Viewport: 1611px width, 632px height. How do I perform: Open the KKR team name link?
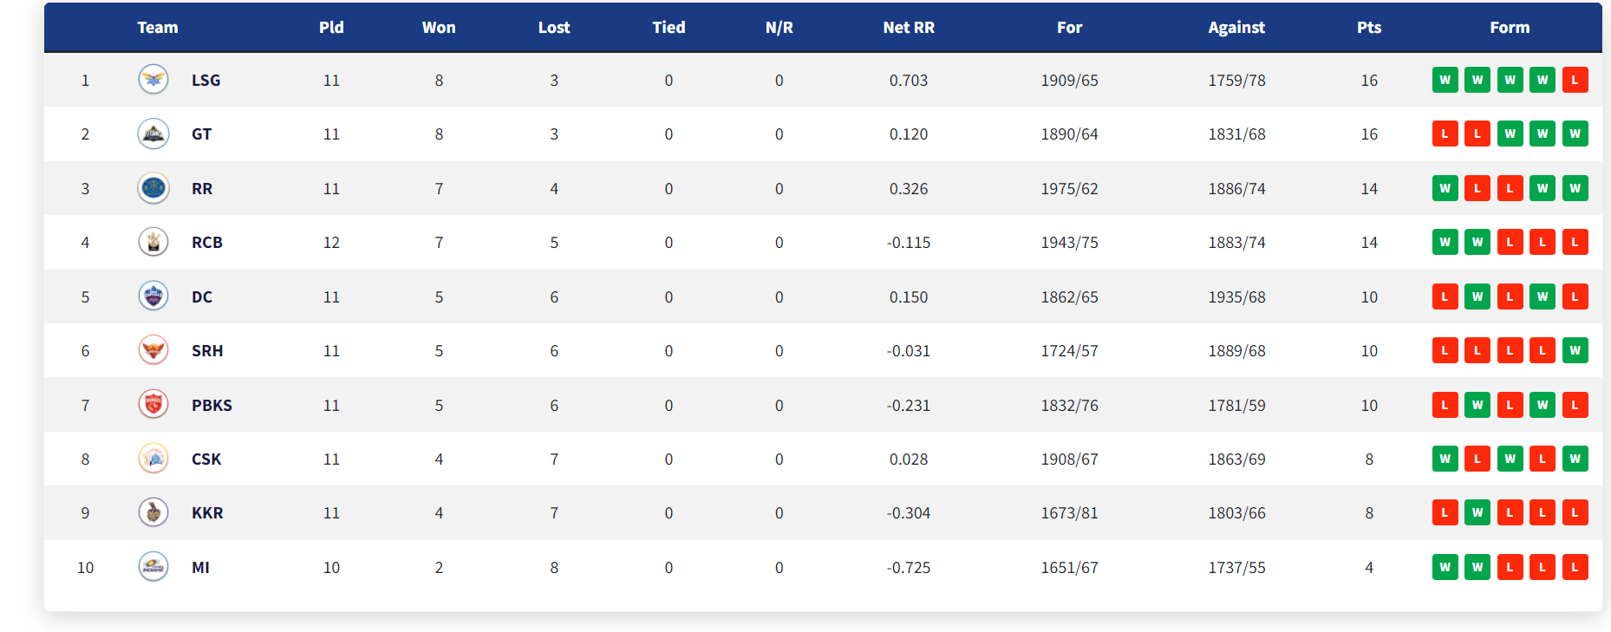tap(207, 512)
